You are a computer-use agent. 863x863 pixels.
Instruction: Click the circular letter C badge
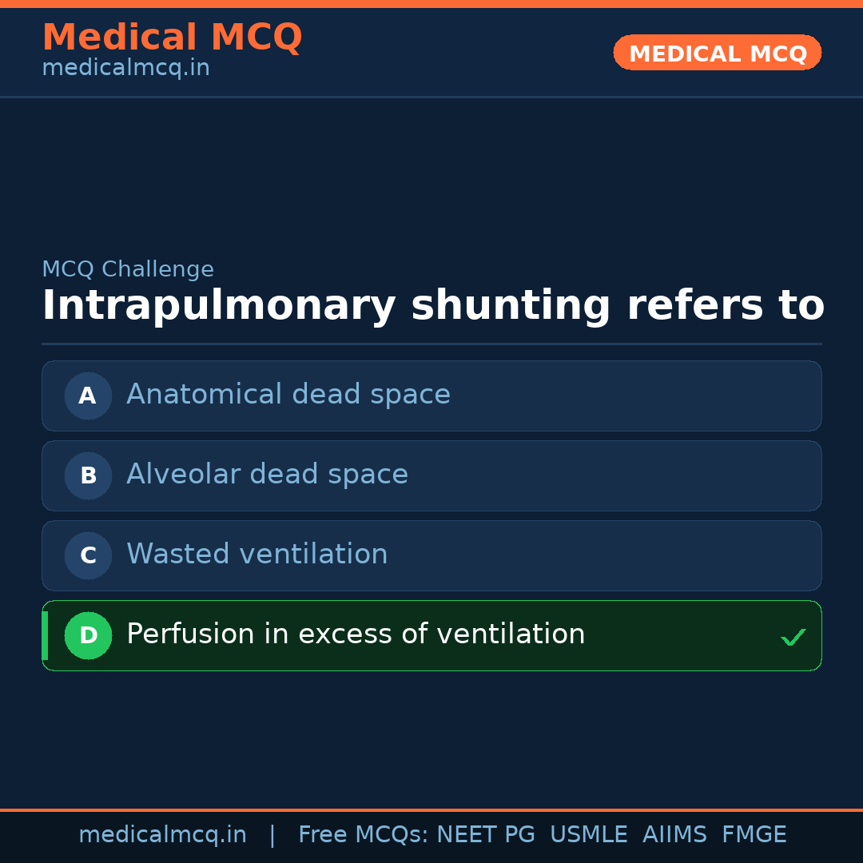coord(88,555)
